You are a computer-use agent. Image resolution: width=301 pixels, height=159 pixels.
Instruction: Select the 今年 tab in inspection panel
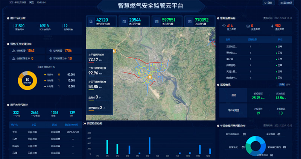(x=282, y=85)
